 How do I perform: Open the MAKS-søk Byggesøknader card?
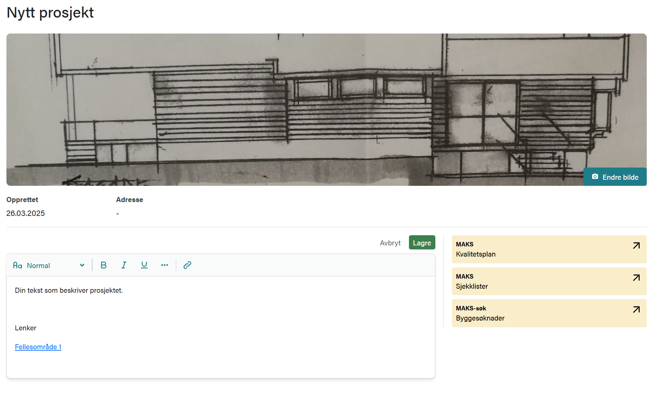(542, 313)
